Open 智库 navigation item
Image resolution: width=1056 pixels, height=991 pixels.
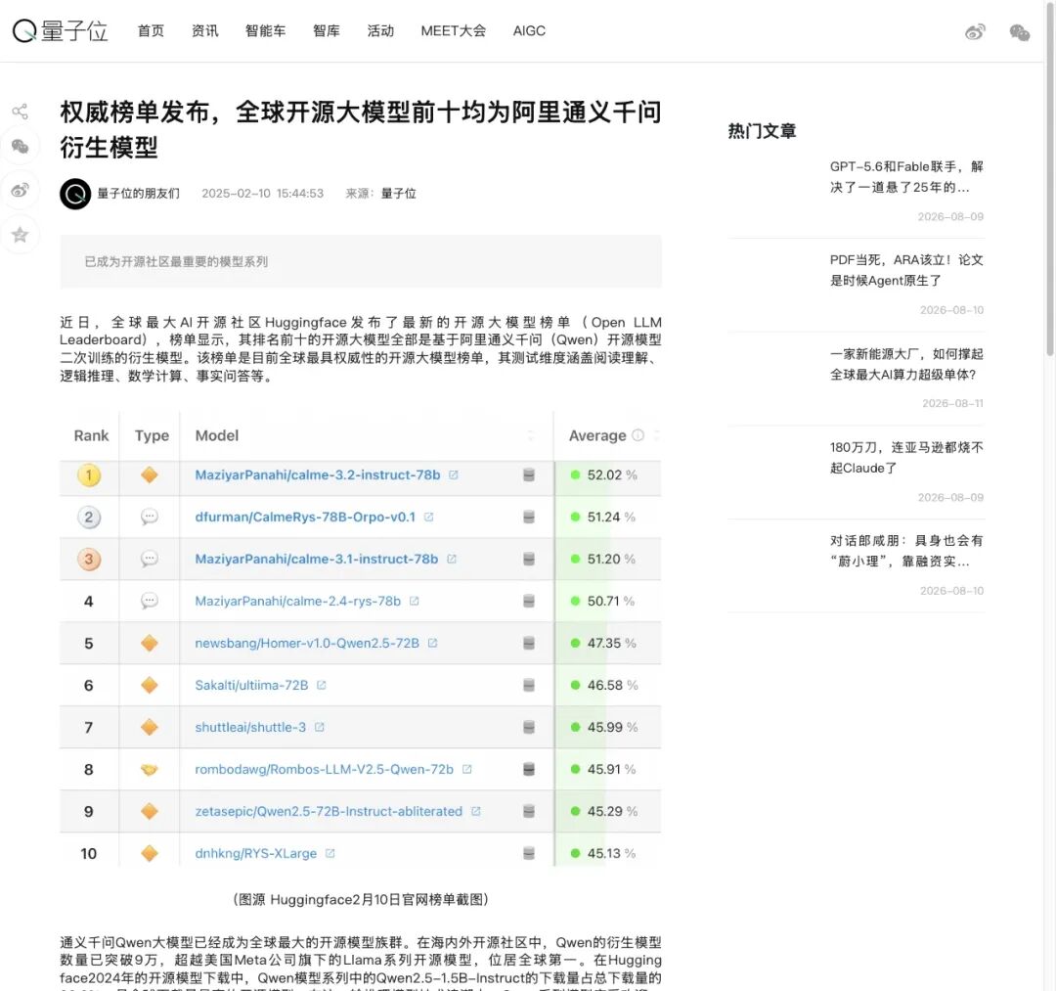326,31
